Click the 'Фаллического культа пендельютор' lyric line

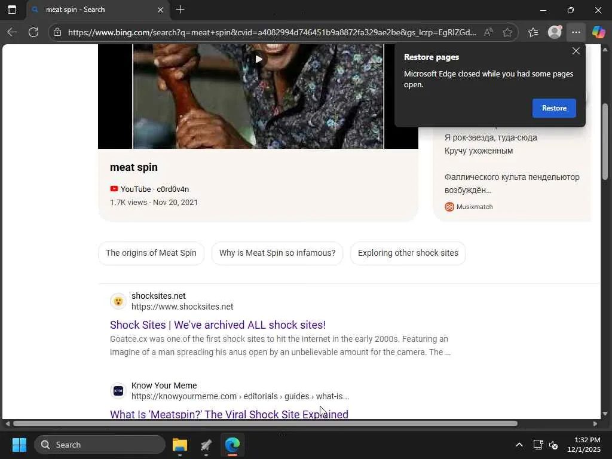pyautogui.click(x=512, y=177)
